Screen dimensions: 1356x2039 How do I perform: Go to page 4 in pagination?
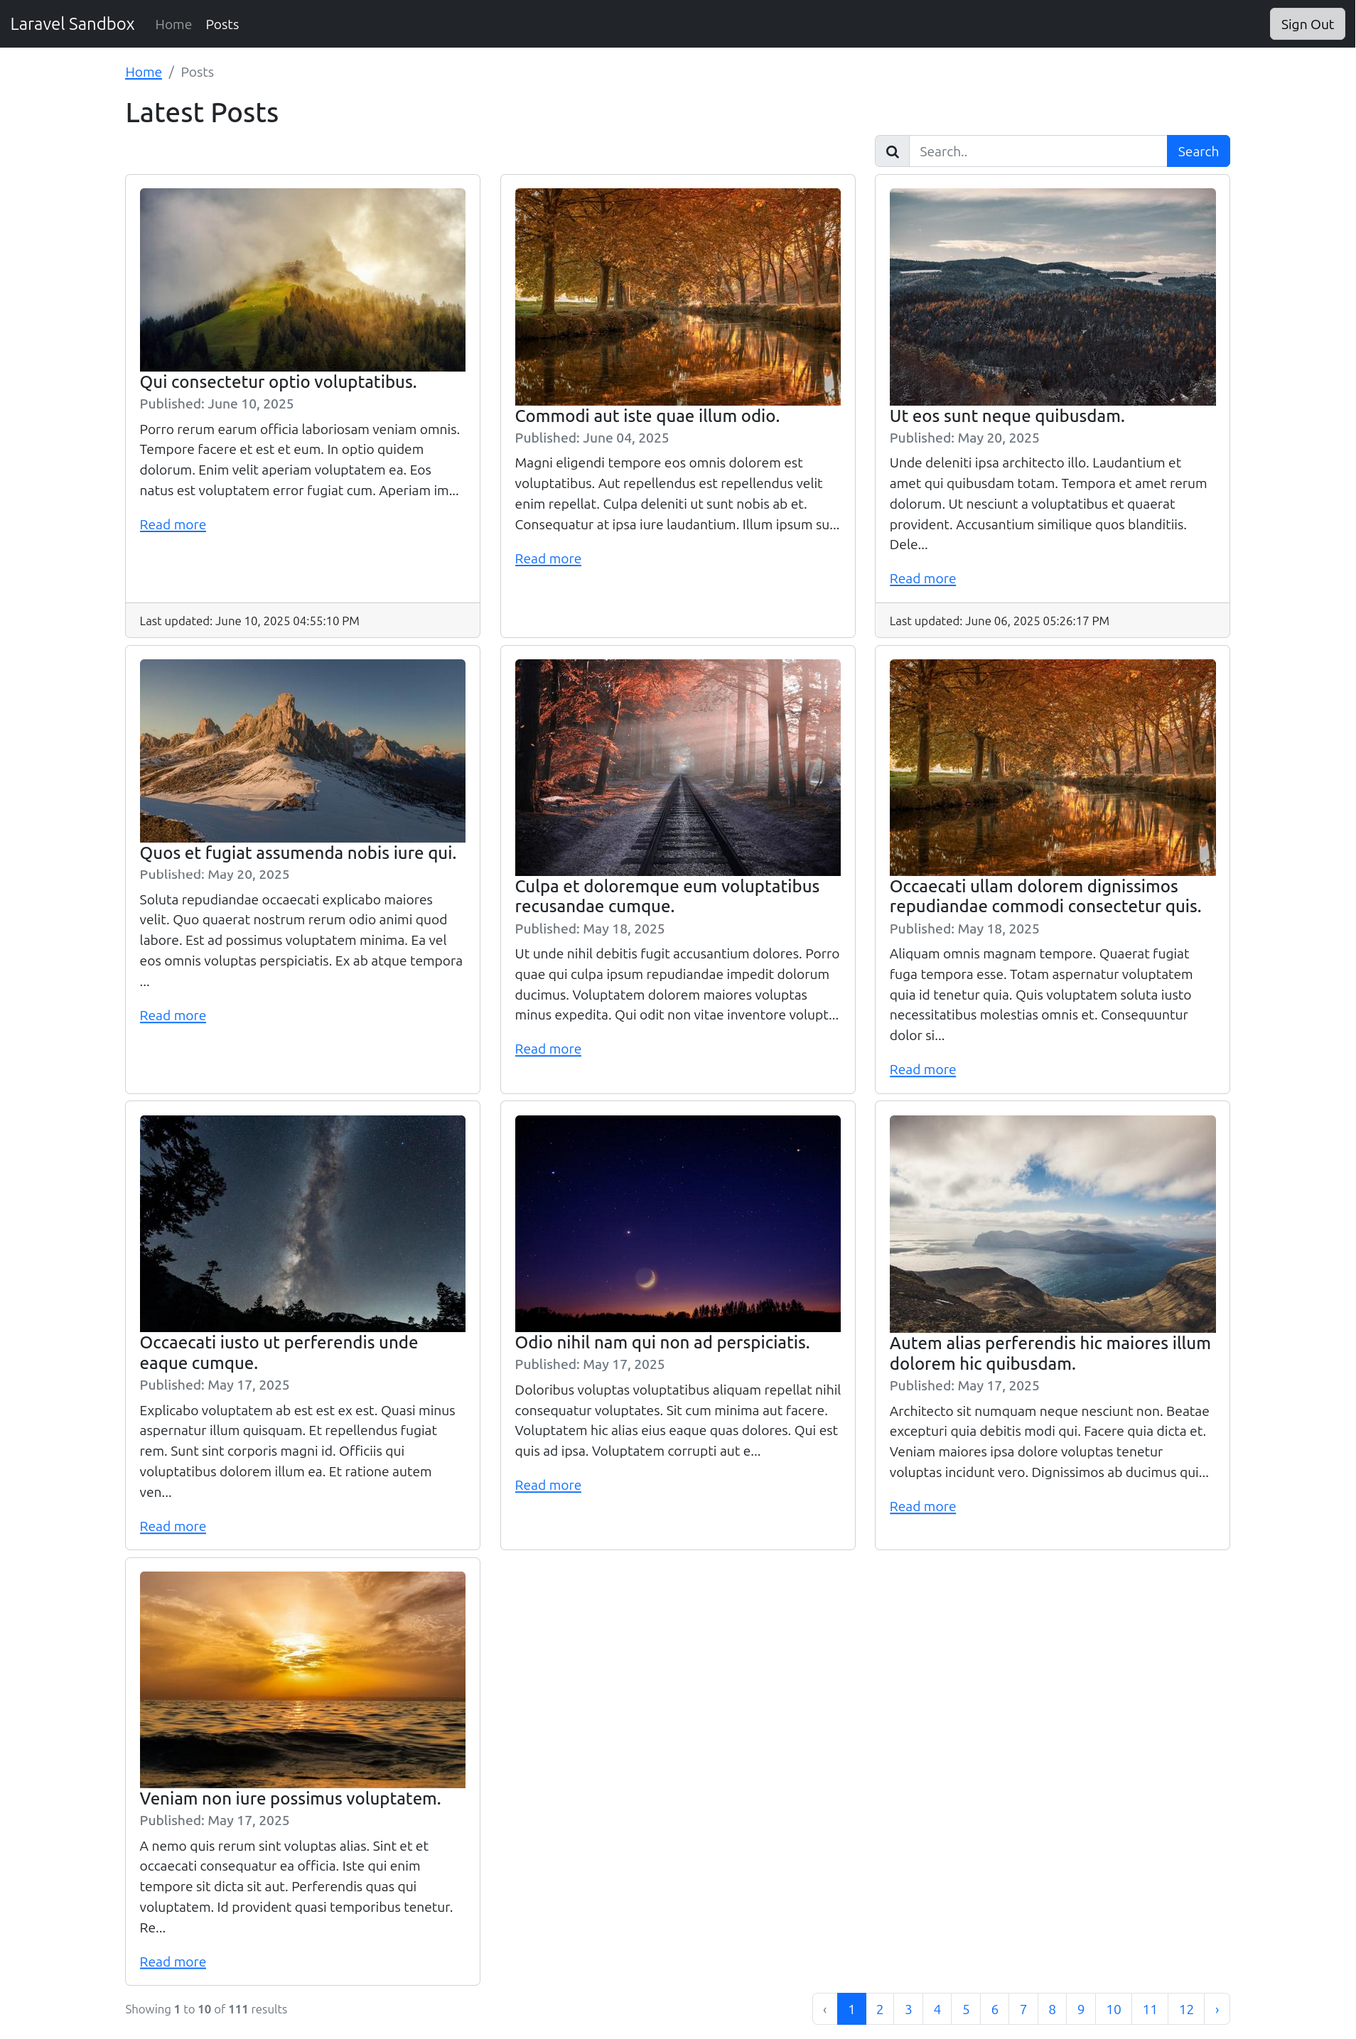(x=937, y=2008)
